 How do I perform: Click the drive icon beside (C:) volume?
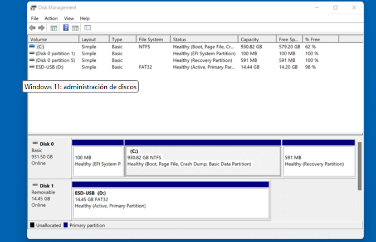[x=32, y=46]
